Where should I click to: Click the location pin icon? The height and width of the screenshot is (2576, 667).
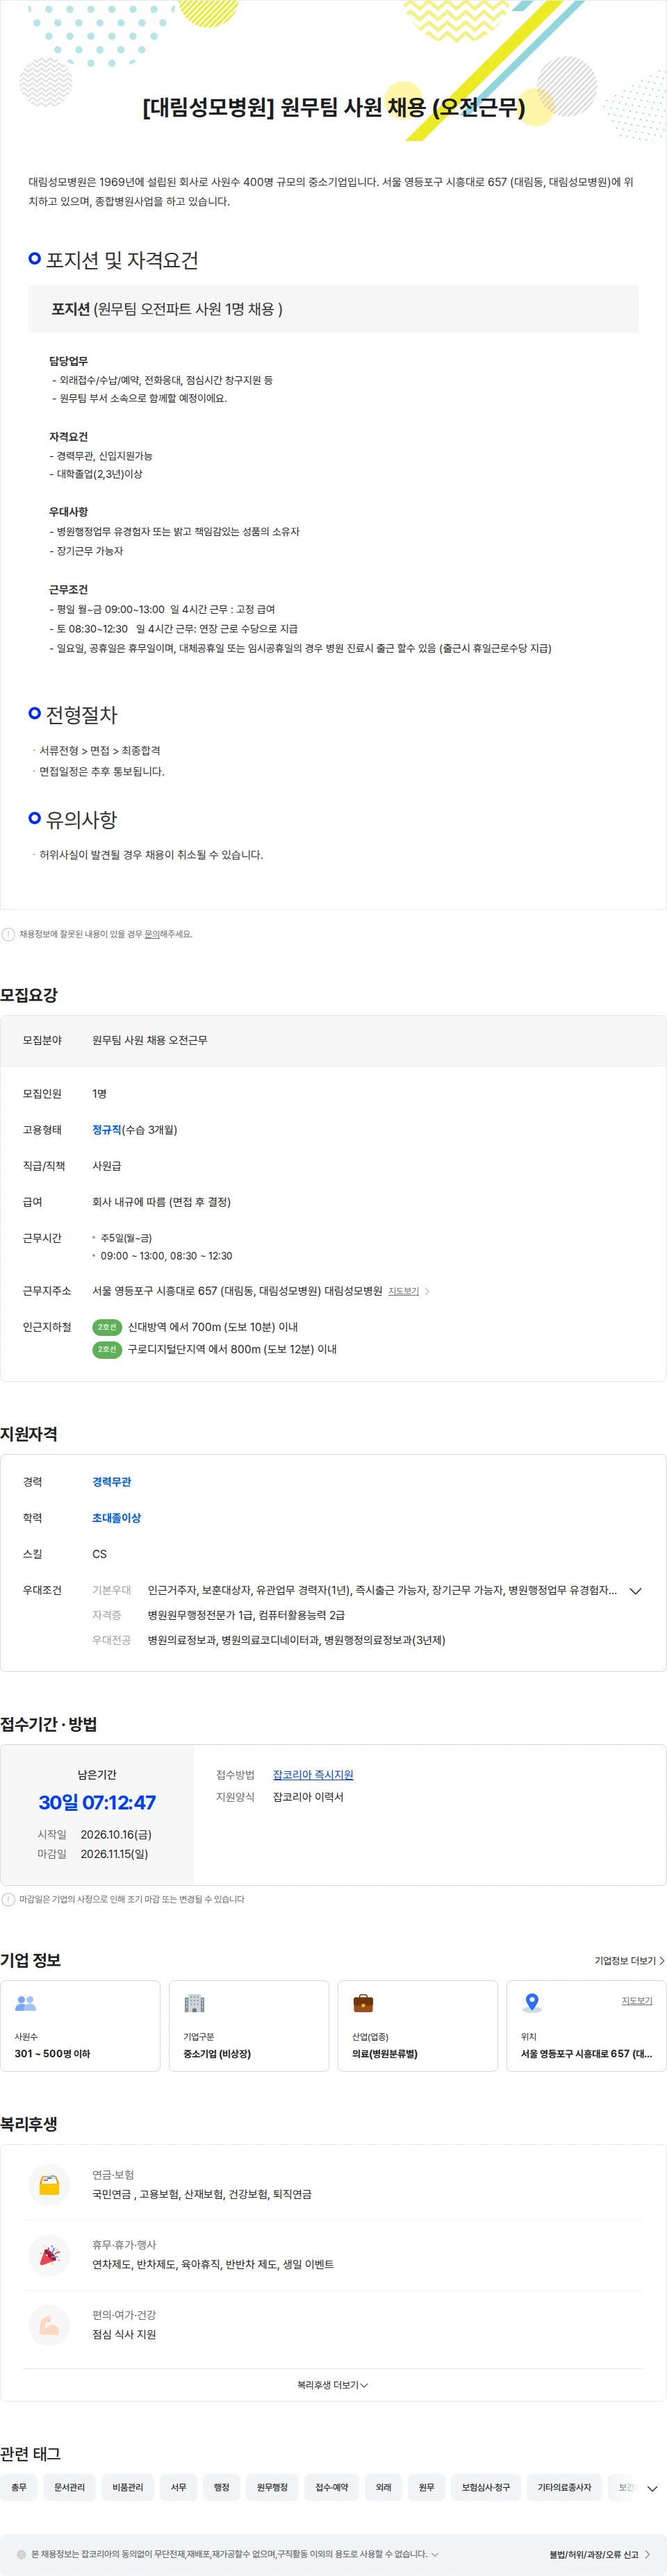(532, 2003)
